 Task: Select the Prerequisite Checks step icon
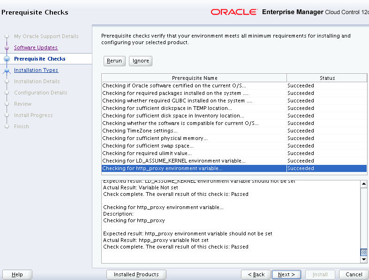coord(7,59)
